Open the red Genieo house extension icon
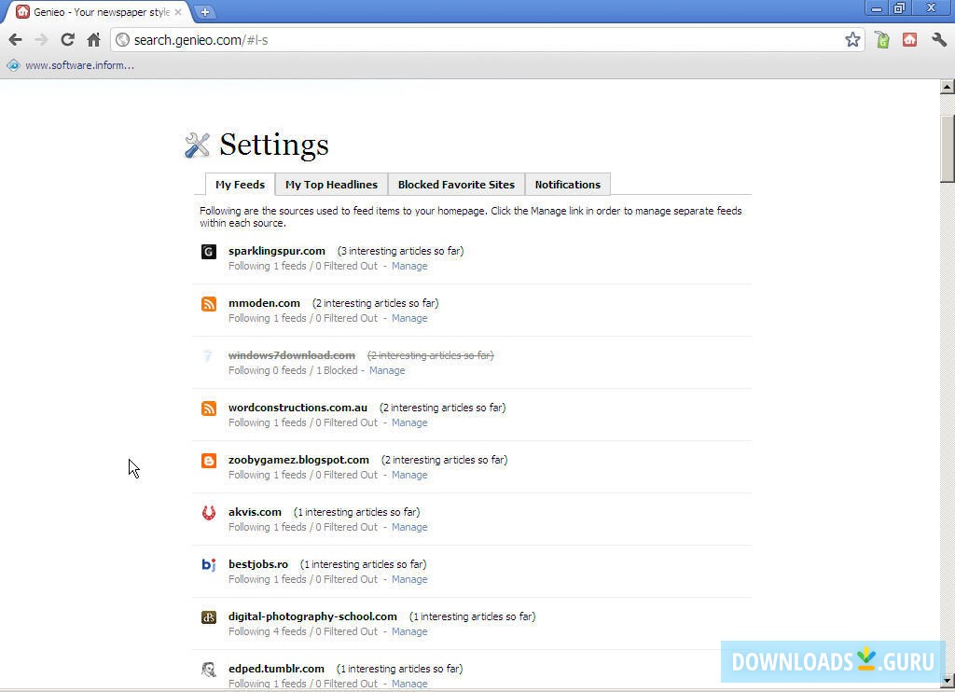The image size is (955, 692). click(x=910, y=40)
